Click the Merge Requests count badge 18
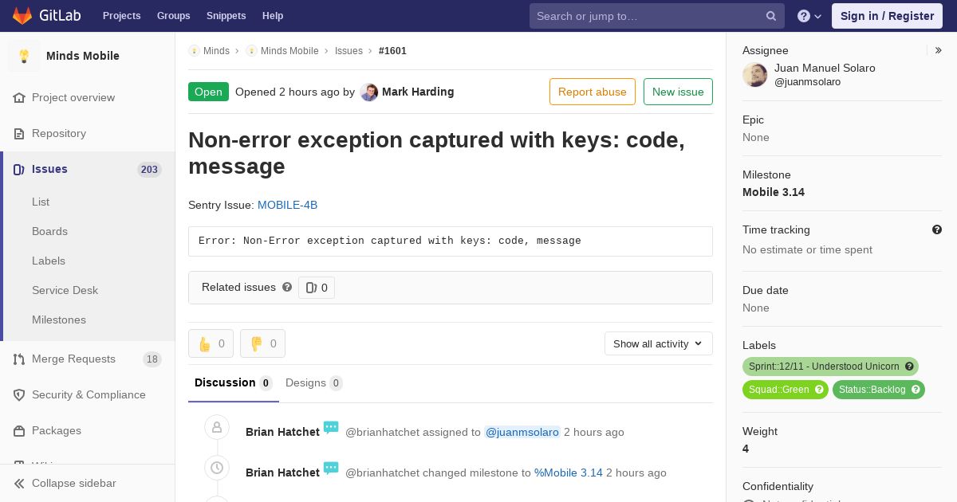 pos(152,359)
